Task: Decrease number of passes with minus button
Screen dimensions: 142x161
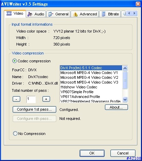Action: point(16,99)
